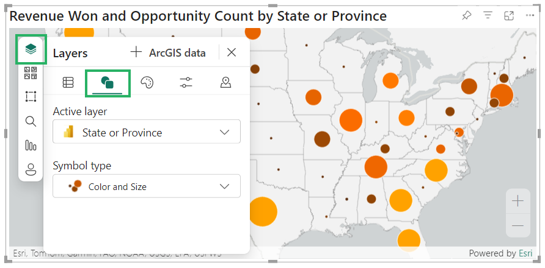Open More options ellipsis menu
The image size is (545, 268).
tap(530, 16)
